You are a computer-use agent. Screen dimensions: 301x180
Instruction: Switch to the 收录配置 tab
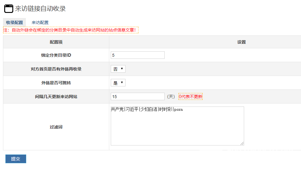tap(14, 22)
